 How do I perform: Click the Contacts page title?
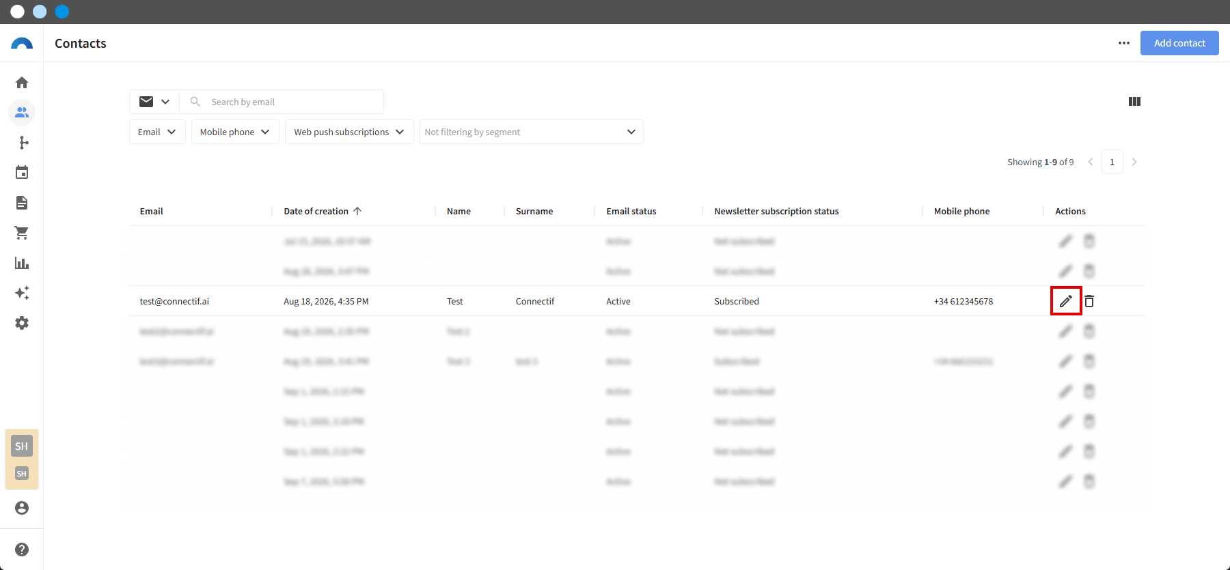tap(81, 43)
